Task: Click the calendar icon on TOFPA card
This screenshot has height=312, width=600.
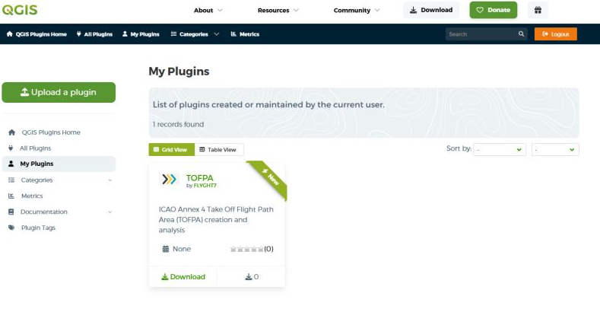Action: coord(166,249)
